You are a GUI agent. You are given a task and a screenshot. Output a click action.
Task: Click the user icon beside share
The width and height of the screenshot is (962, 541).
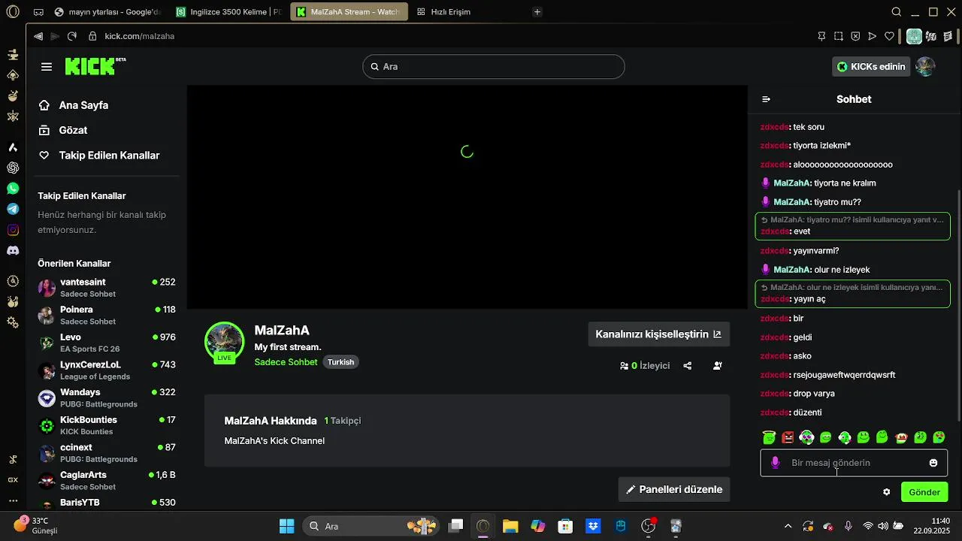718,366
